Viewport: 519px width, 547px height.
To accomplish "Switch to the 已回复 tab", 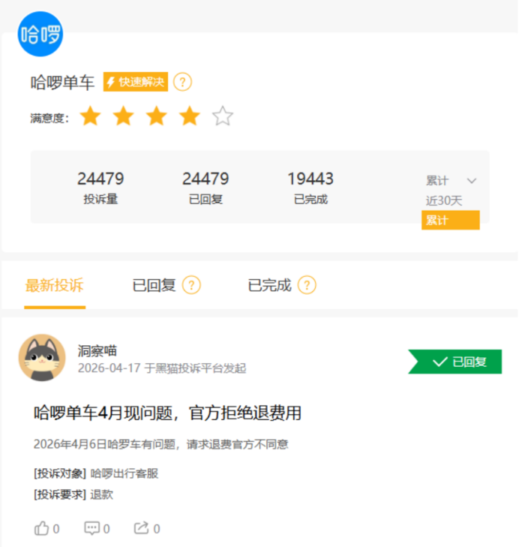I will [x=154, y=285].
